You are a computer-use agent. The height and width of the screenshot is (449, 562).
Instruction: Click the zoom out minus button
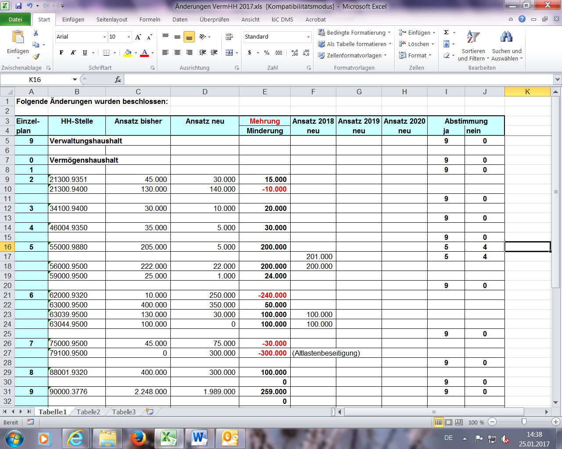click(492, 422)
